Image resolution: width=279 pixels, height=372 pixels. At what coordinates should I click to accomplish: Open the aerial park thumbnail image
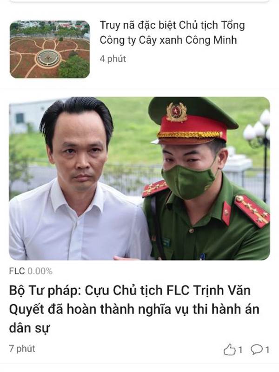tap(50, 49)
